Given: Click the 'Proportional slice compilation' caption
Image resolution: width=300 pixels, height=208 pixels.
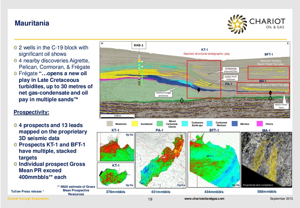Looking at the screenshot, I should pyautogui.click(x=258, y=185).
